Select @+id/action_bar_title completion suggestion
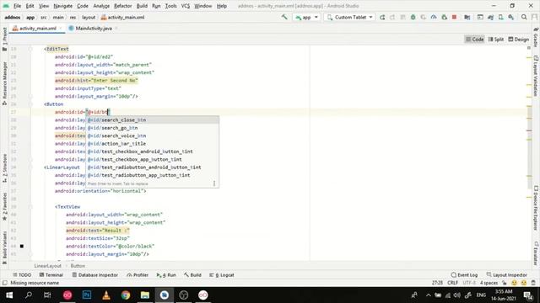The height and width of the screenshot is (303, 540). [x=152, y=144]
